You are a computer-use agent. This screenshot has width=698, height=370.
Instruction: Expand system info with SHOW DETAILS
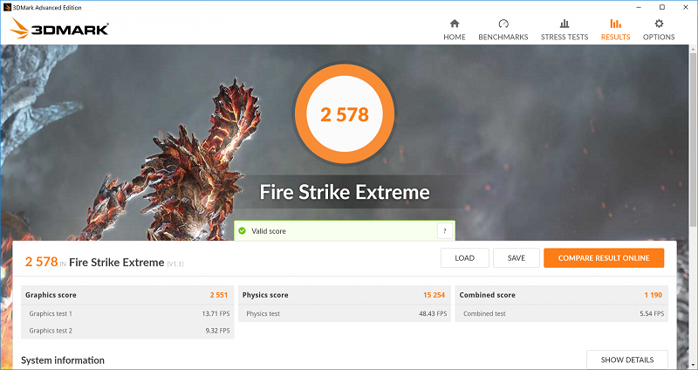click(626, 360)
